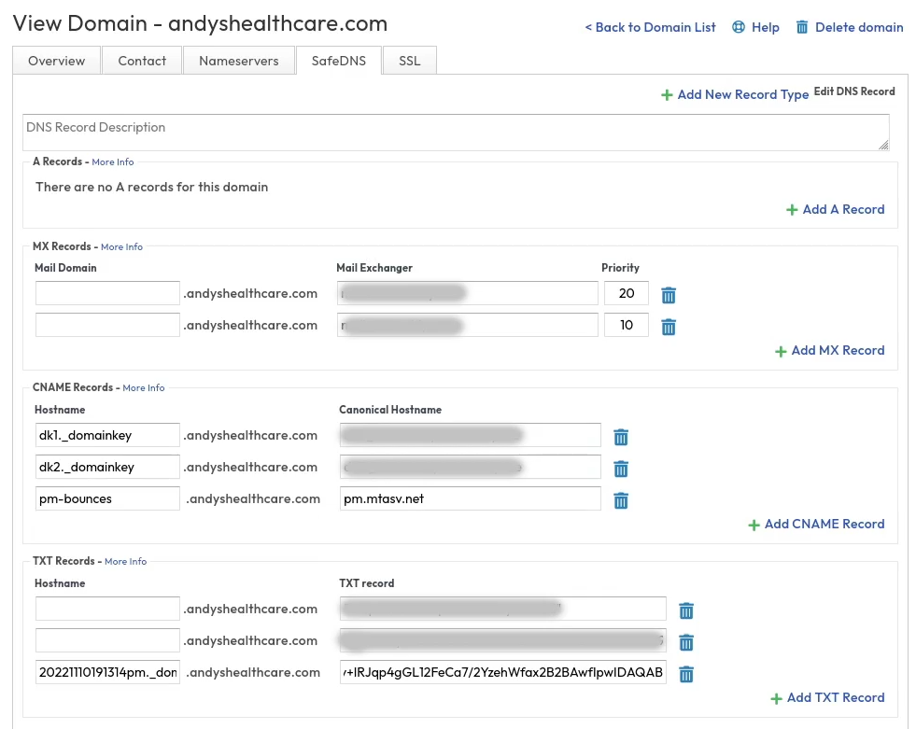Delete the second TXT record
Image resolution: width=916 pixels, height=729 pixels.
[x=685, y=642]
